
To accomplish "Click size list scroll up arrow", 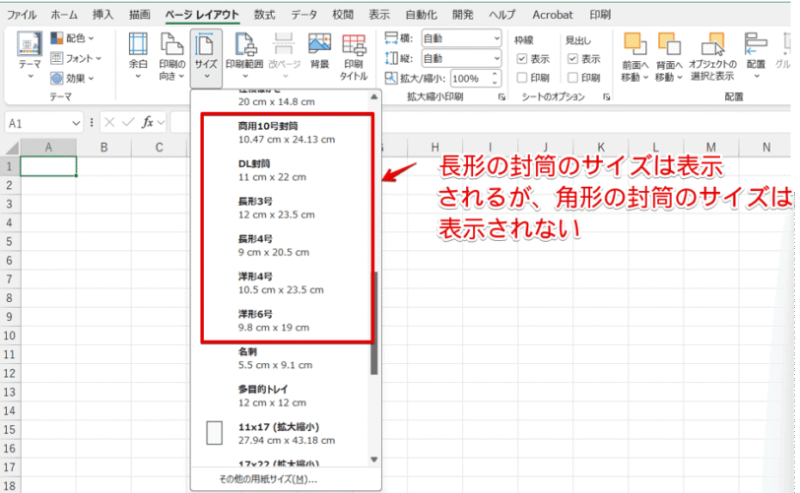I will [374, 96].
